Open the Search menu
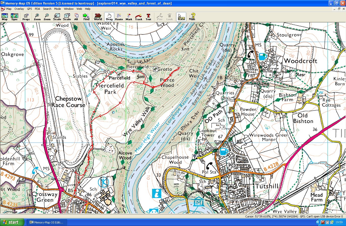Viewport: 346px width, 226px height. tap(47, 9)
